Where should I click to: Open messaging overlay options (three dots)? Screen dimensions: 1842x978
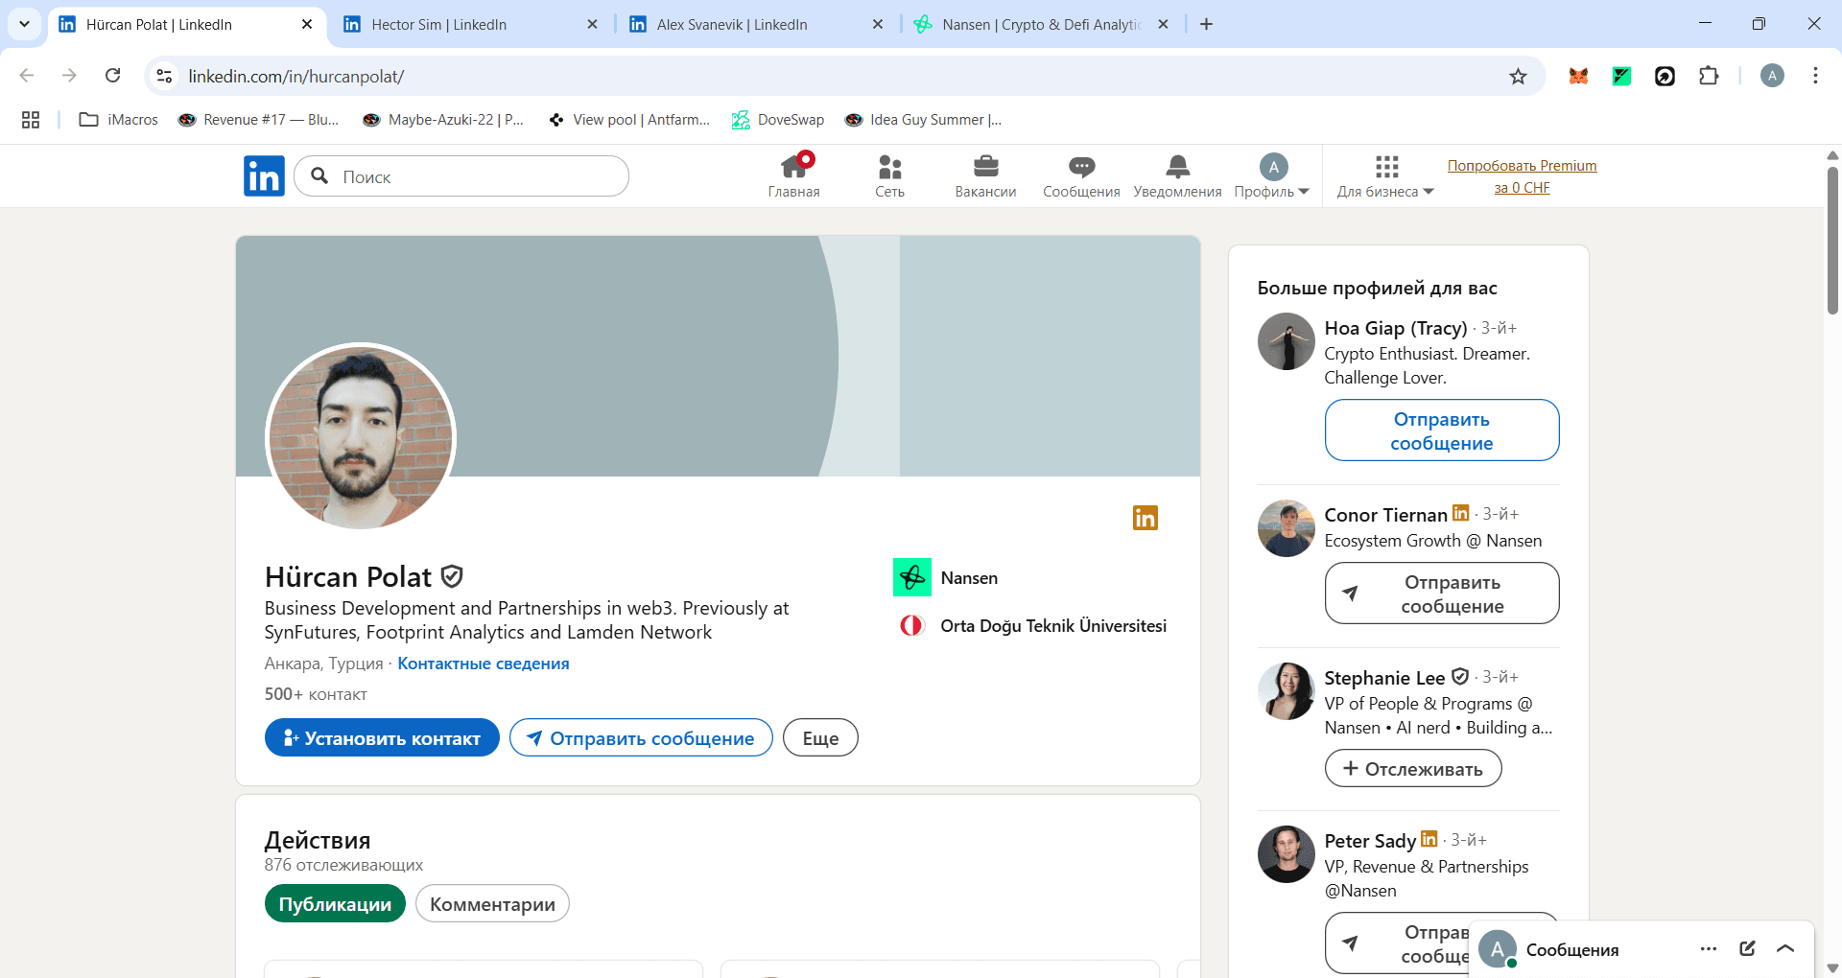(1709, 948)
